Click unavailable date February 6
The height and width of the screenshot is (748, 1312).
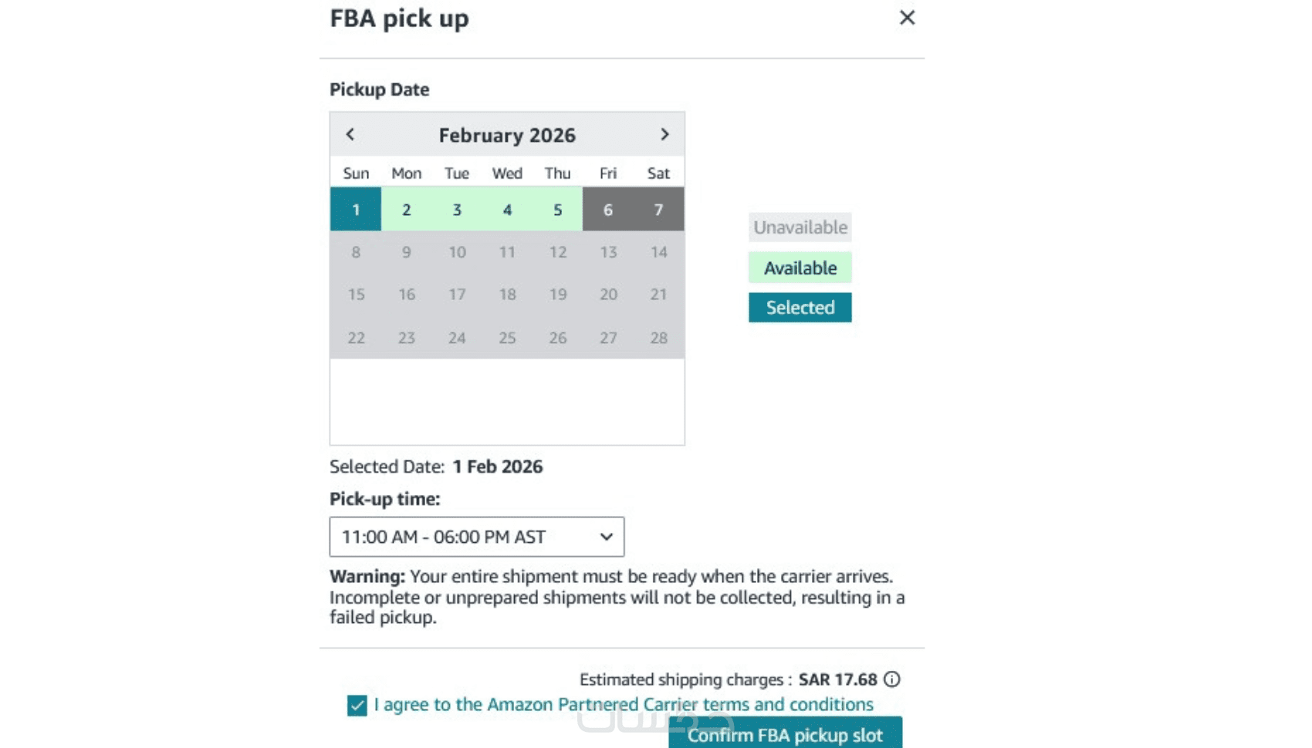(x=608, y=210)
